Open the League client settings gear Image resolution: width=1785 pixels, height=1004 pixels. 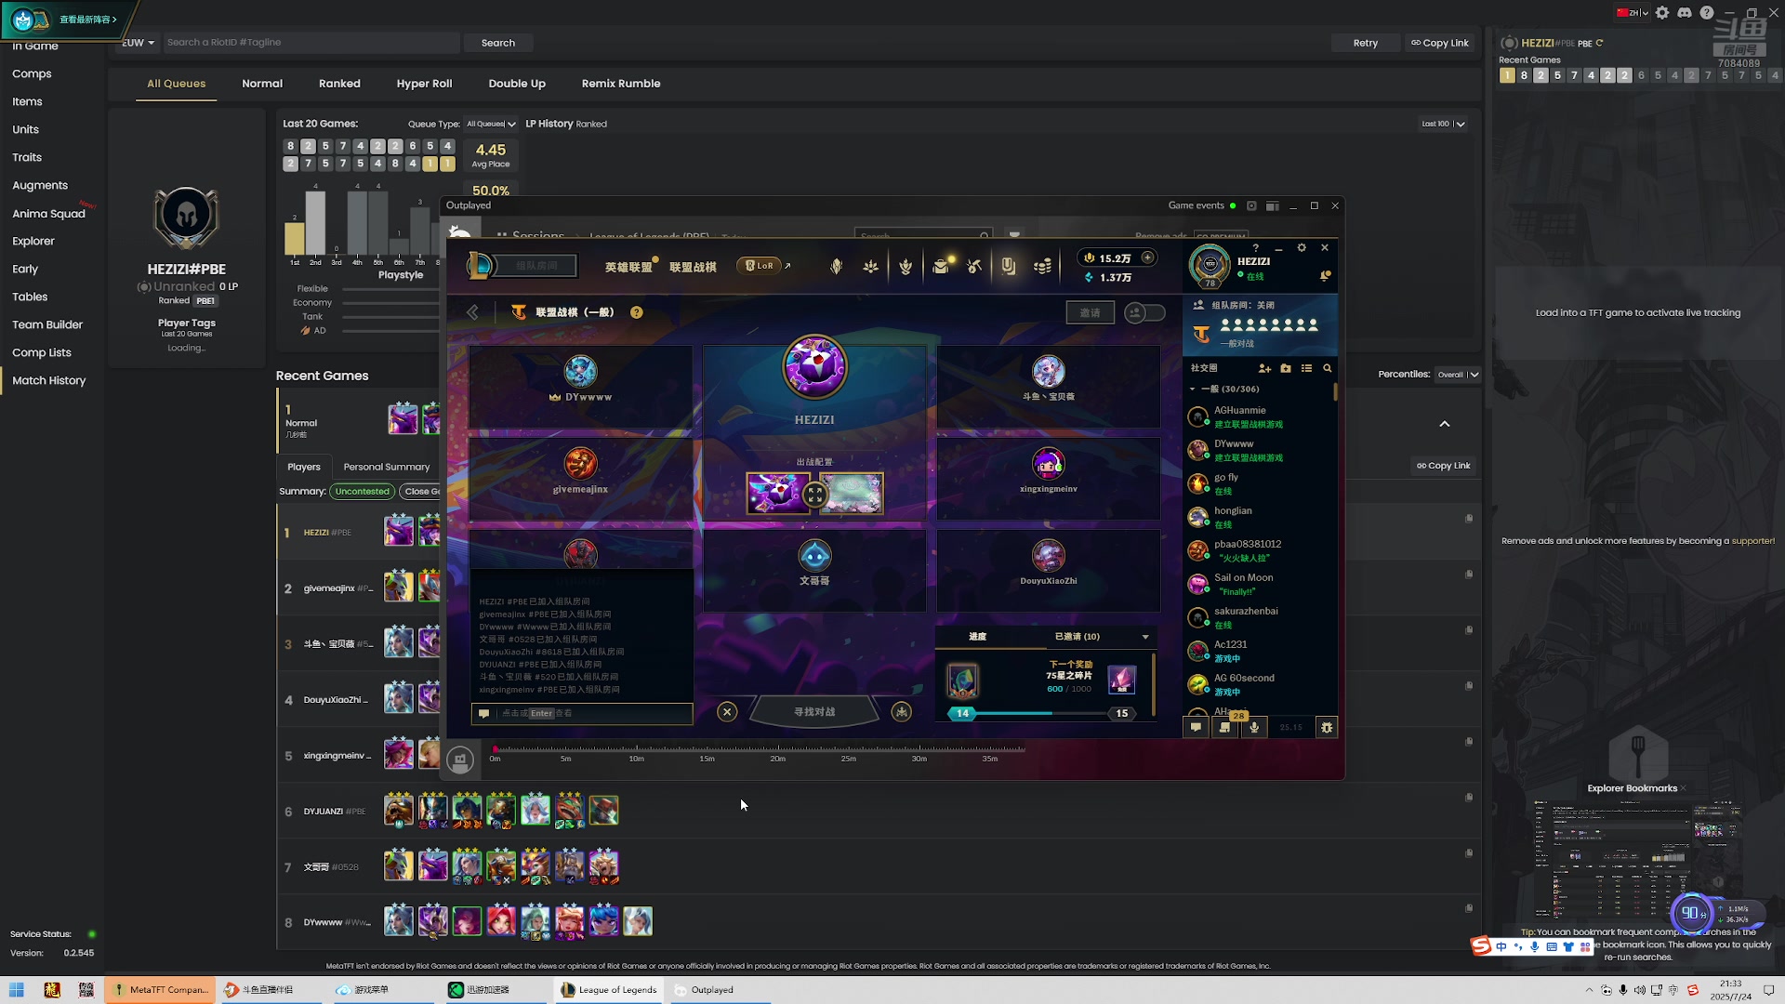1302,247
